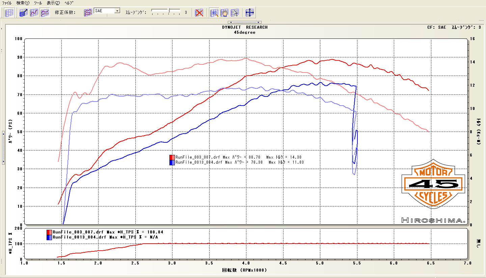Click the 3D graph icon with arrow
The width and height of the screenshot is (486, 278).
point(23,13)
